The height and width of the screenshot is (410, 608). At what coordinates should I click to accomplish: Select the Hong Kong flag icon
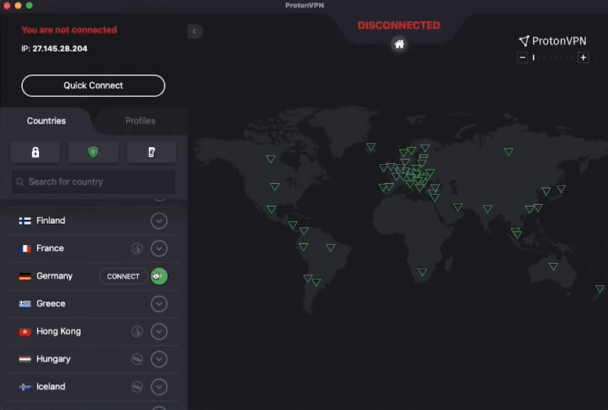pyautogui.click(x=25, y=332)
